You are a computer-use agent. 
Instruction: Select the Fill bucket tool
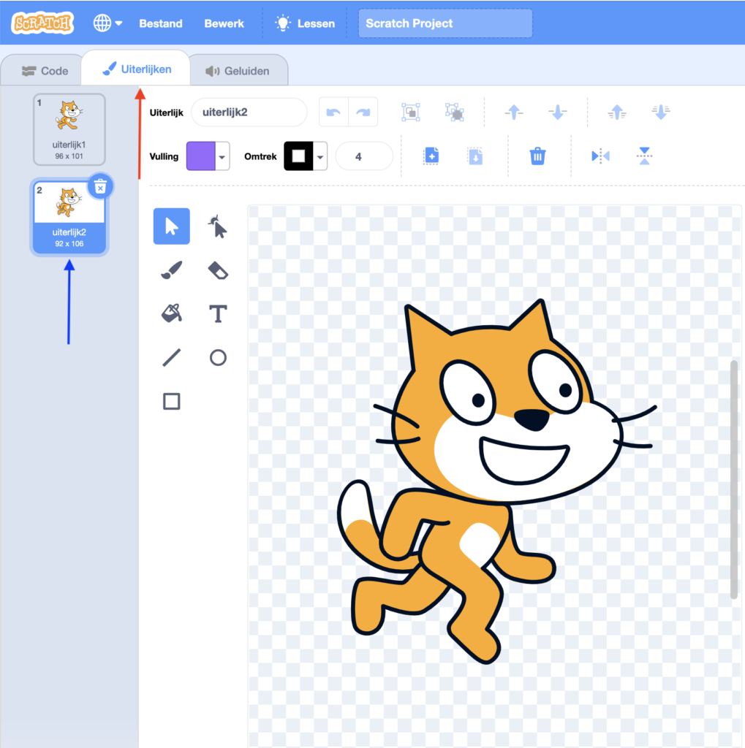coord(171,314)
